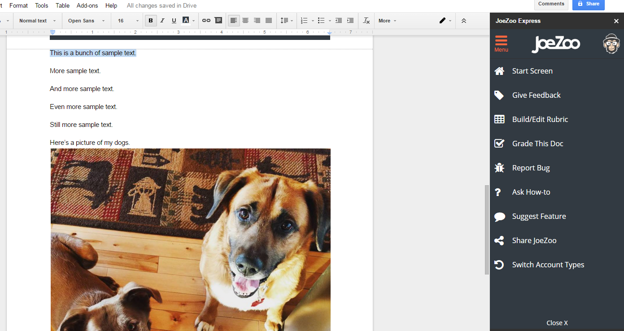Select the Report Bug label
Viewport: 624px width, 331px height.
click(x=531, y=168)
